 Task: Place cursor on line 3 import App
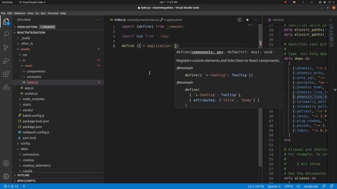(146, 36)
